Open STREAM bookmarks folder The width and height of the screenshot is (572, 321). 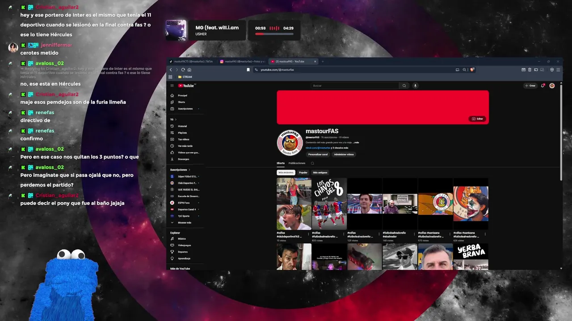coord(185,77)
